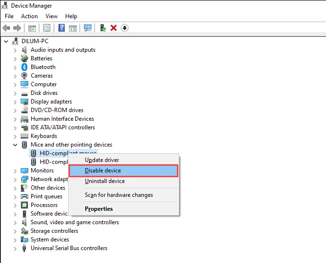Click the Bluetooth category icon

pos(24,67)
